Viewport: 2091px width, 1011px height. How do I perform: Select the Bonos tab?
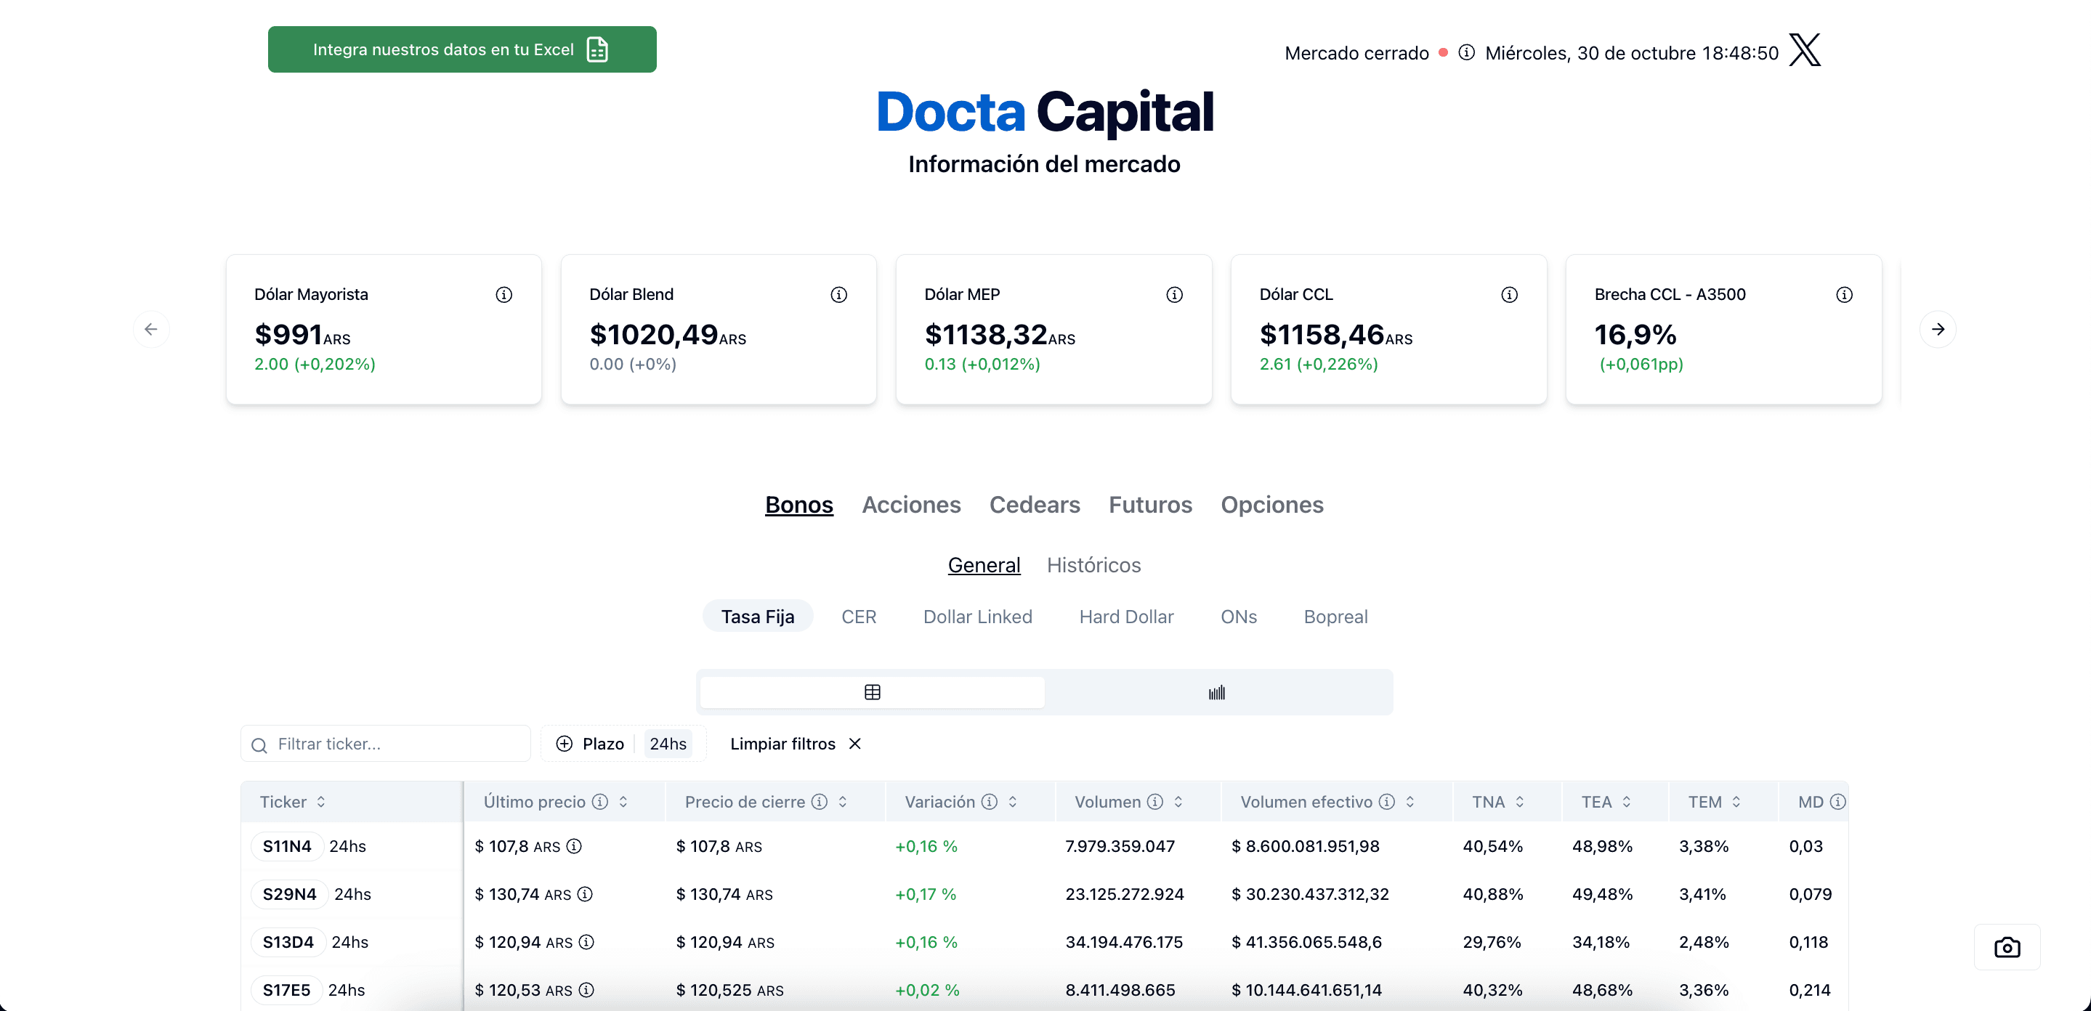[798, 505]
